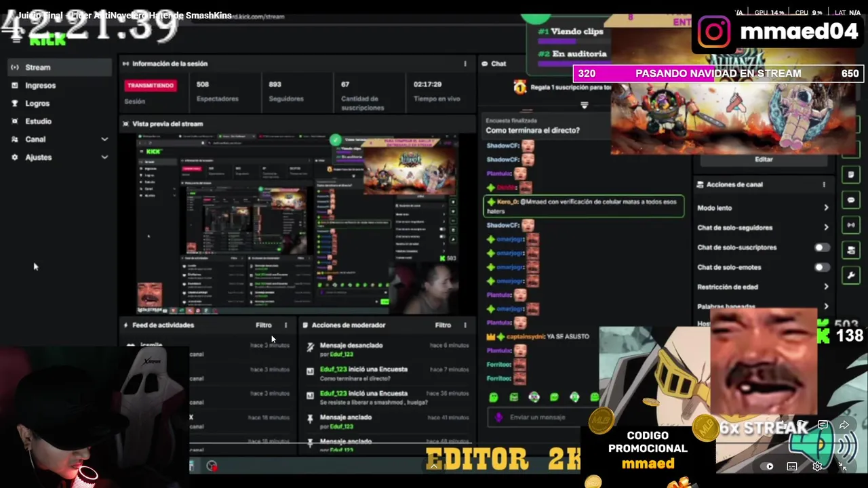Open video player settings gear
The height and width of the screenshot is (488, 868).
point(817,466)
